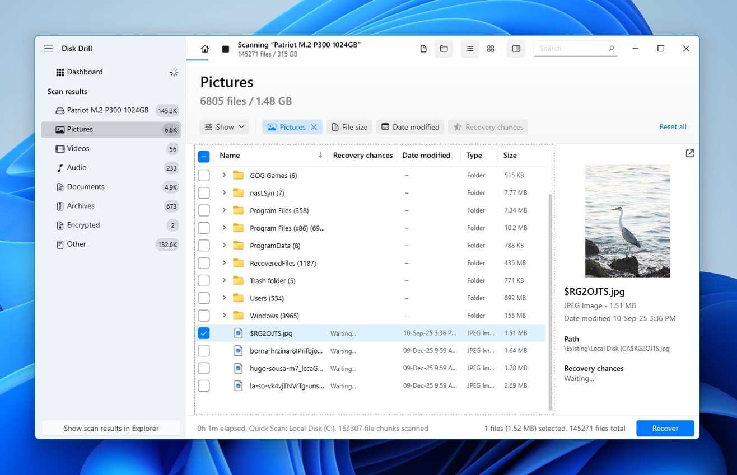Expand the ProgramData folder
The image size is (737, 475).
click(x=224, y=246)
